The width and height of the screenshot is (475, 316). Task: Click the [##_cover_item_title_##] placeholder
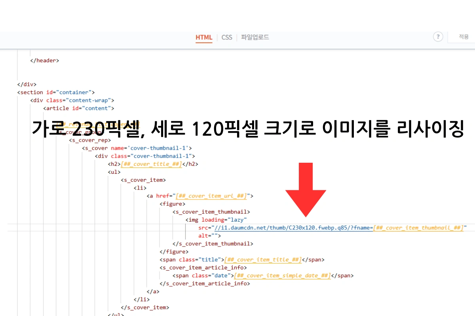(x=262, y=260)
